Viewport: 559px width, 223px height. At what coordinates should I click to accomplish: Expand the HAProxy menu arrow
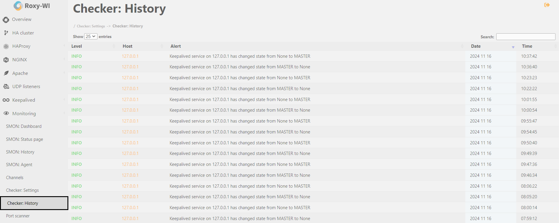64,46
